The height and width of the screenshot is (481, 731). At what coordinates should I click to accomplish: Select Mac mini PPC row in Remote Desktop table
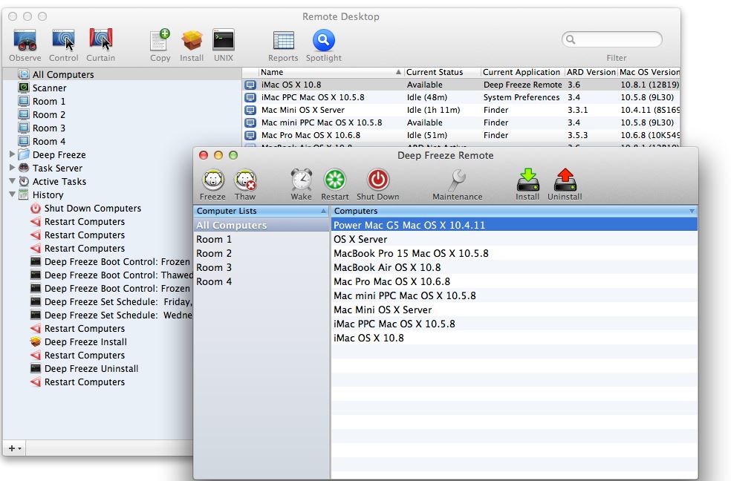click(x=461, y=122)
